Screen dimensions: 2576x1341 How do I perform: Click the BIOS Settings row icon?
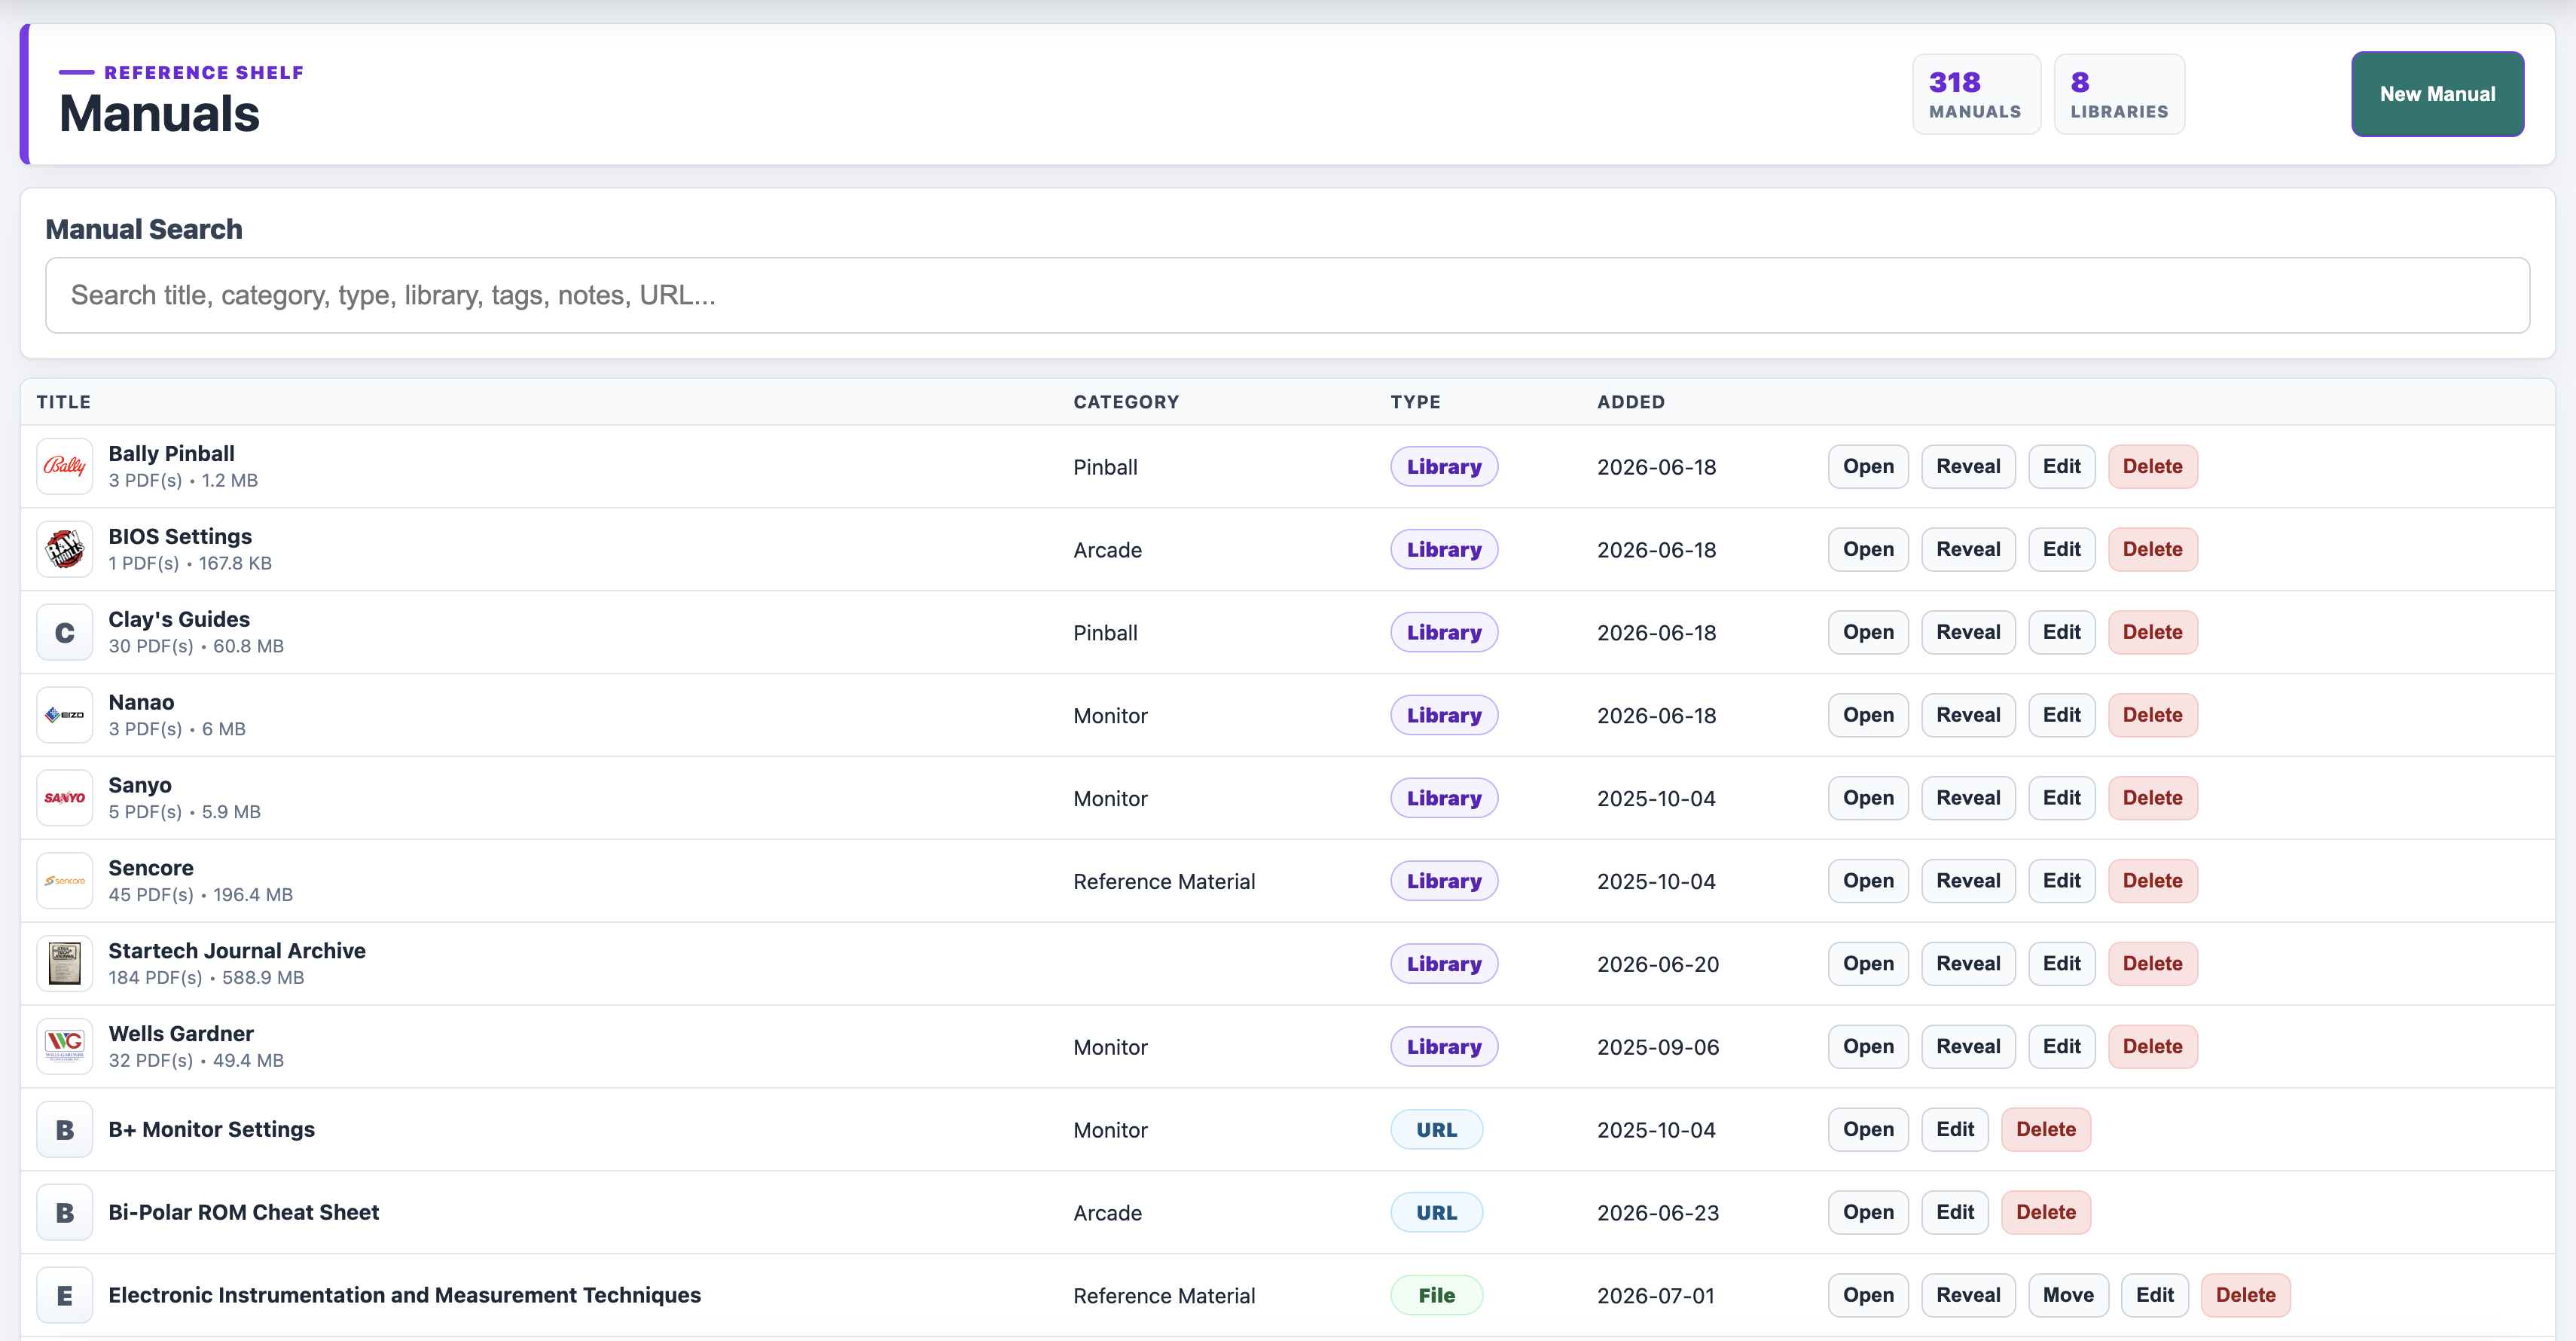[x=65, y=549]
